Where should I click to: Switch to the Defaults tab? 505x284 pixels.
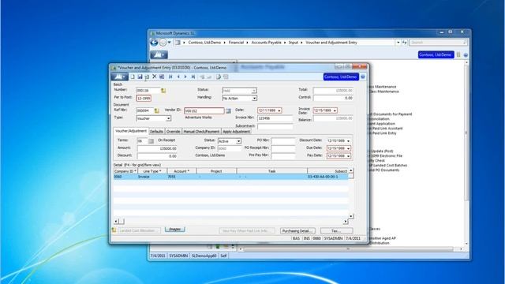tap(156, 132)
